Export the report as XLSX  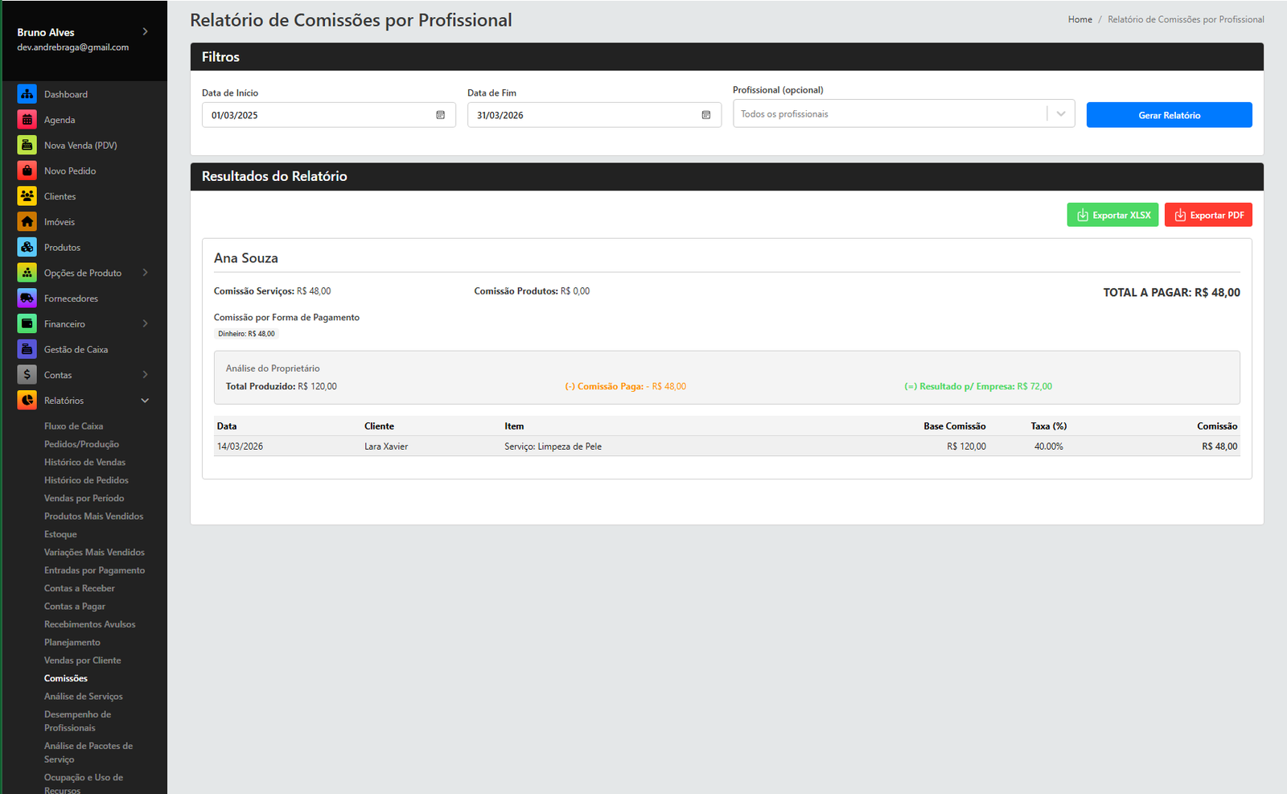1112,215
